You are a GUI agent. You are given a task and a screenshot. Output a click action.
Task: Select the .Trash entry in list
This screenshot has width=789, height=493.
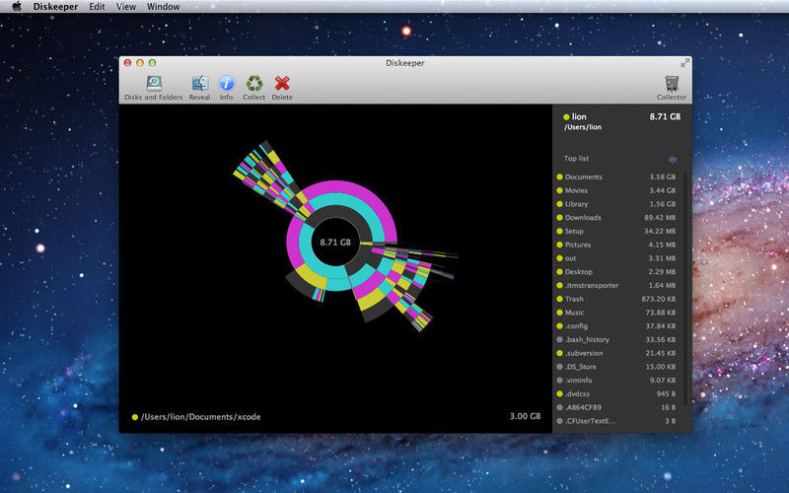click(574, 299)
